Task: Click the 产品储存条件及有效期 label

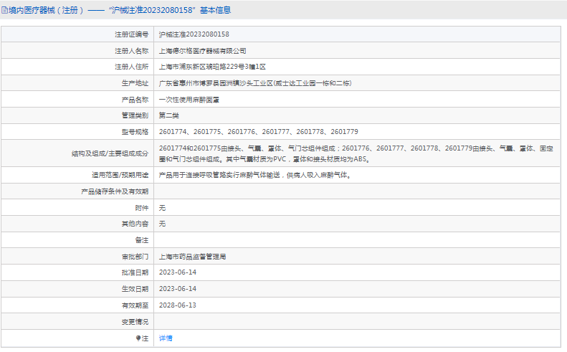Action: tap(115, 191)
